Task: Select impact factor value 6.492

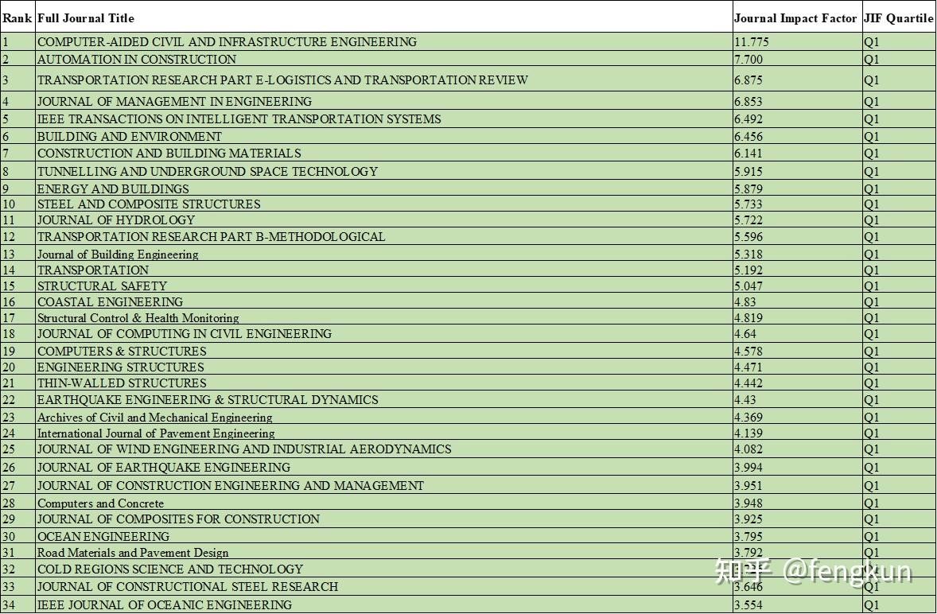Action: [x=748, y=119]
